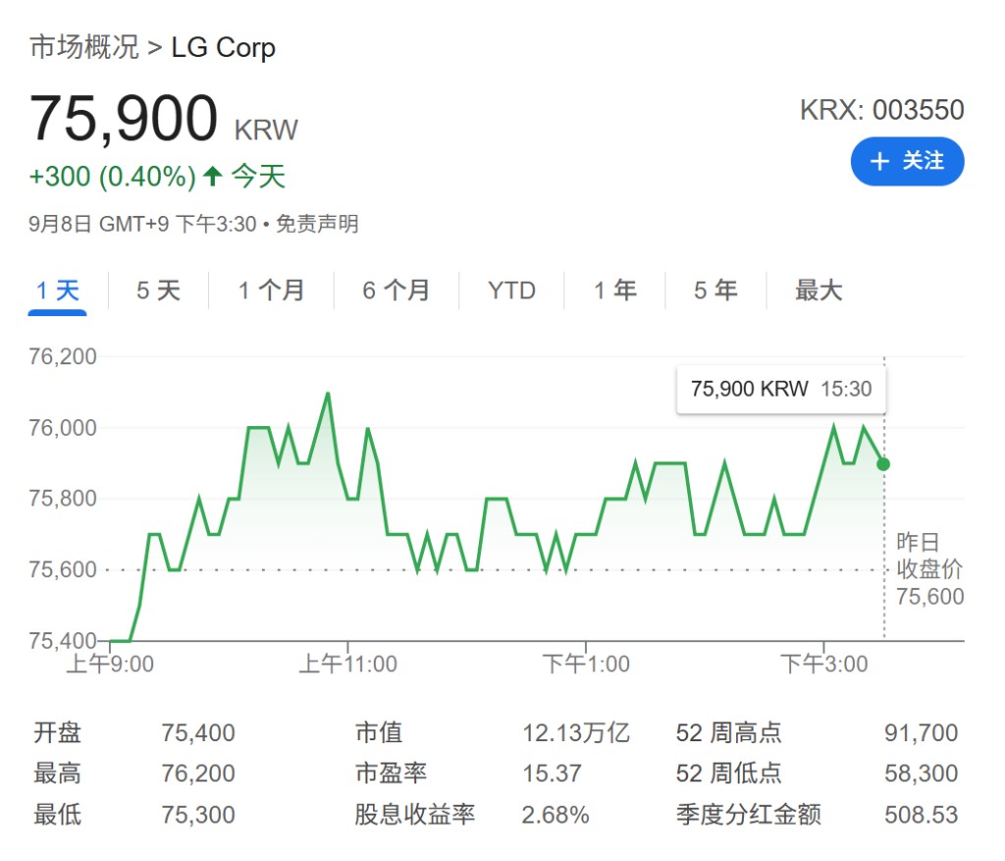Click the 昨日收盘价 75,600 label
This screenshot has width=1005, height=861.
coord(929,569)
